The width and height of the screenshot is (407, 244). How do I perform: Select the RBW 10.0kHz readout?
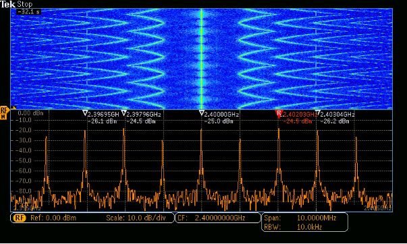[x=293, y=227]
